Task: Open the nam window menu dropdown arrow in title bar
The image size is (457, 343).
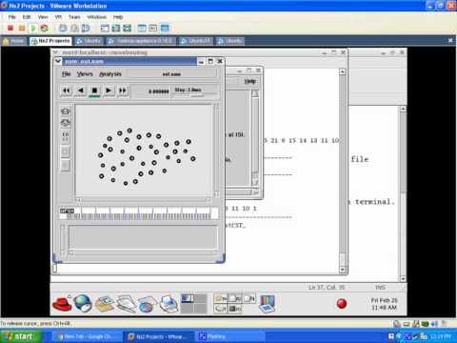Action: [58, 61]
